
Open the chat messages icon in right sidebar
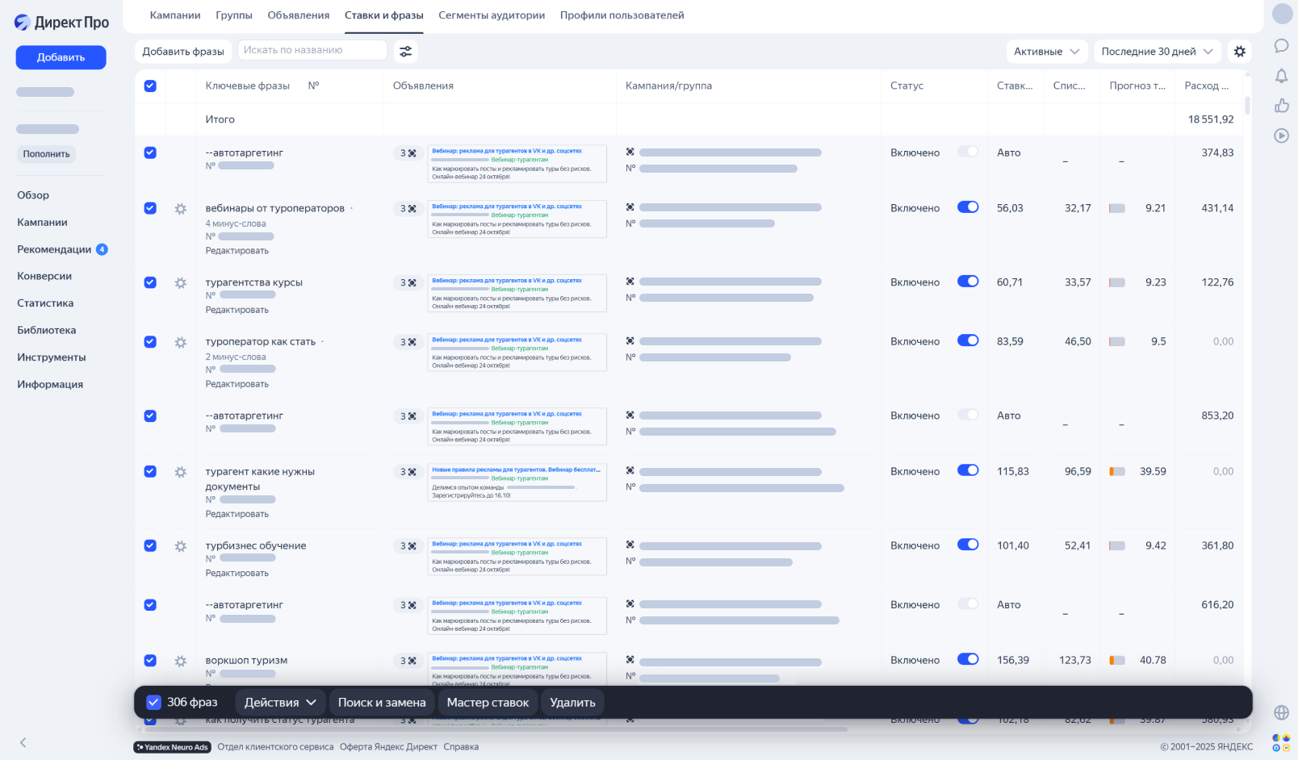click(x=1281, y=45)
